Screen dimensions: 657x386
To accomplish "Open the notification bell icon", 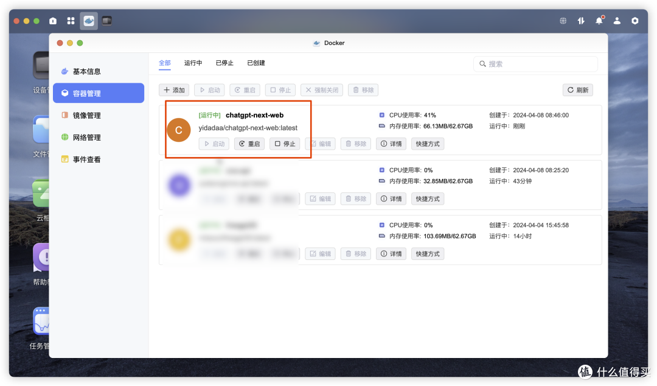I will pos(600,20).
